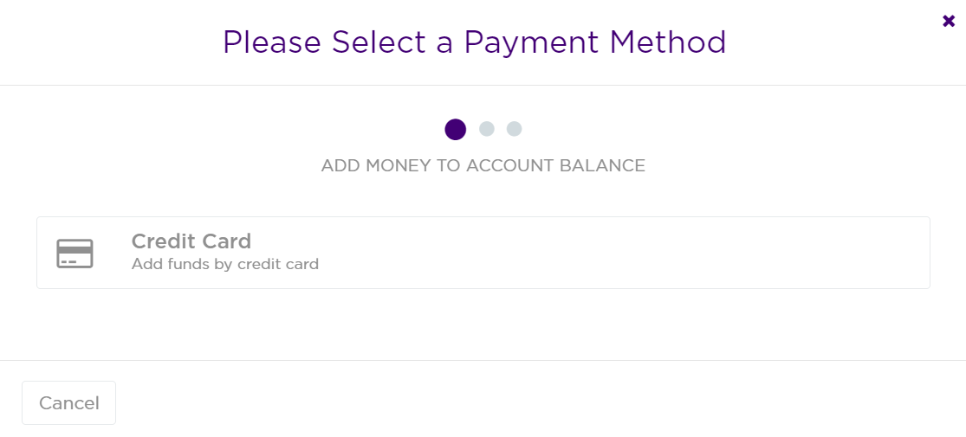The width and height of the screenshot is (966, 437).
Task: Select the 'Credit Card' title text
Action: 191,241
